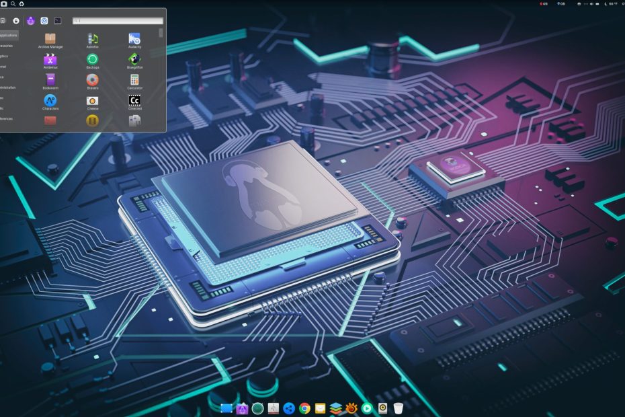
Task: Open the purple software store icon in menu favorites
Action: pos(31,21)
